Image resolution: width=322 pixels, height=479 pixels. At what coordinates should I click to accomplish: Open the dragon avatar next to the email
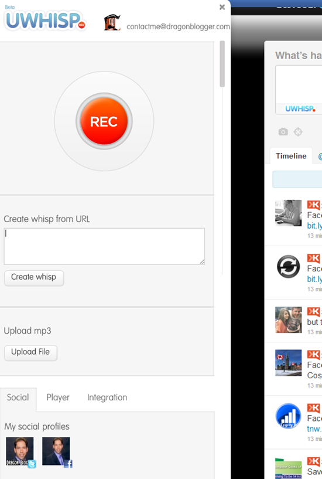(112, 23)
